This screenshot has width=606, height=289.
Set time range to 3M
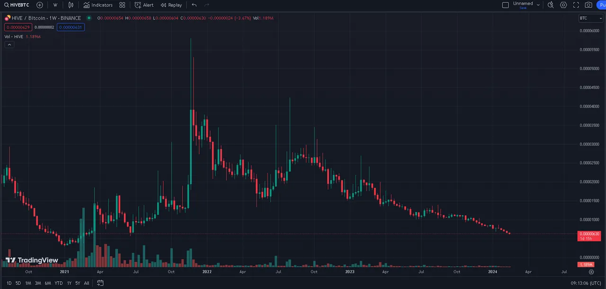pyautogui.click(x=38, y=283)
